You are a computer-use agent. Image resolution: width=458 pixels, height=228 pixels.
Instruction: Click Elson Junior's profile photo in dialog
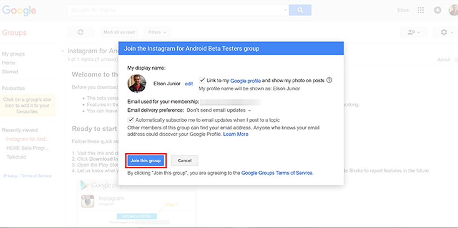(x=137, y=84)
